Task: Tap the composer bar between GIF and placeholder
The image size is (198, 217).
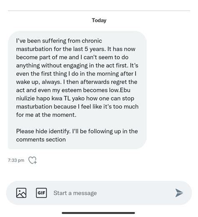Action: 50,193
